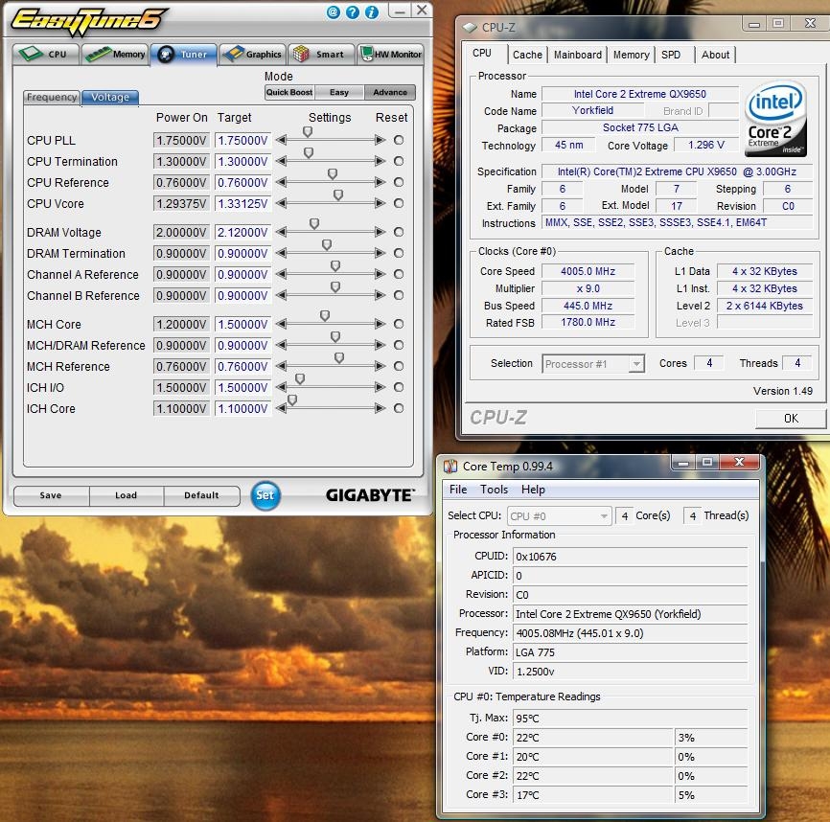Increase Channel B Reference with right arrow
Screen dimensions: 830x822
380,296
